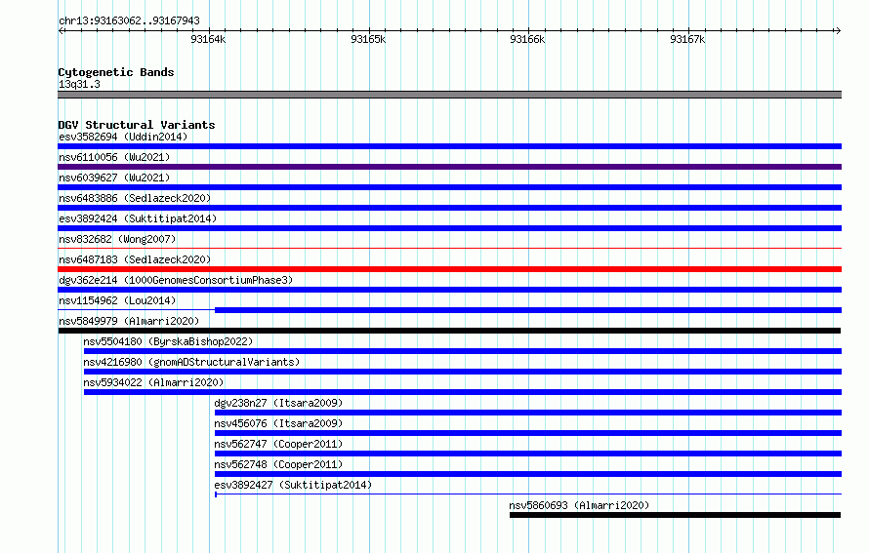Open esv3892424 (Suktitipat2014) variant entry
The image size is (869, 553).
point(138,218)
